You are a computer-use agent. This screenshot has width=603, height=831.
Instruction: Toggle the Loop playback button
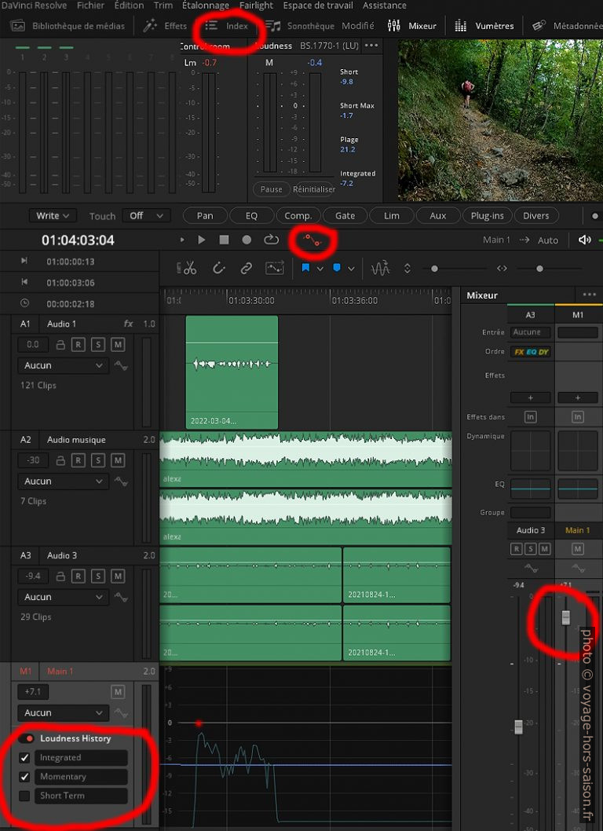point(272,240)
